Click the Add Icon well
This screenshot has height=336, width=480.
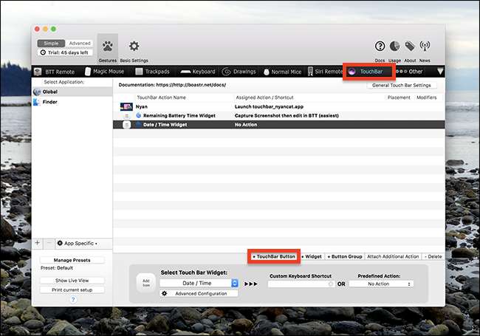tap(146, 283)
